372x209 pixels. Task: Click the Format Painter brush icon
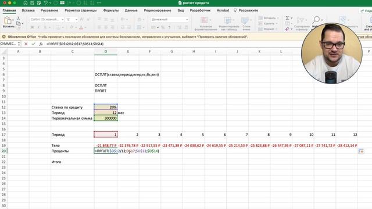pyautogui.click(x=18, y=28)
